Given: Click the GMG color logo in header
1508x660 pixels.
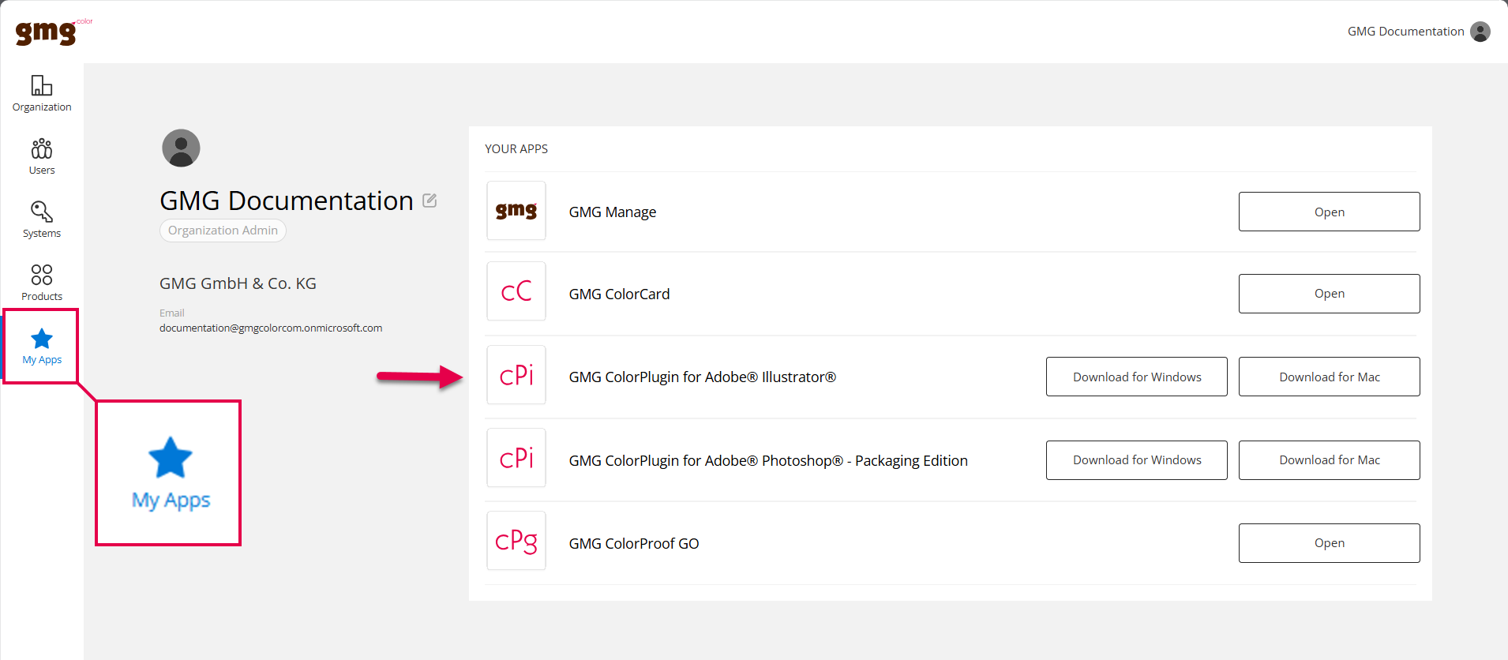Looking at the screenshot, I should point(47,32).
